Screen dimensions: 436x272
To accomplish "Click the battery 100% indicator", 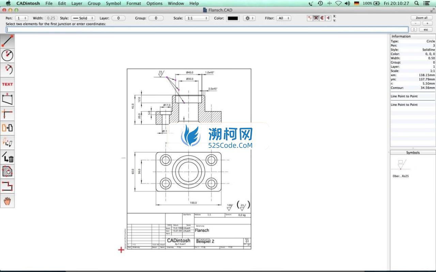I will tap(371, 3).
